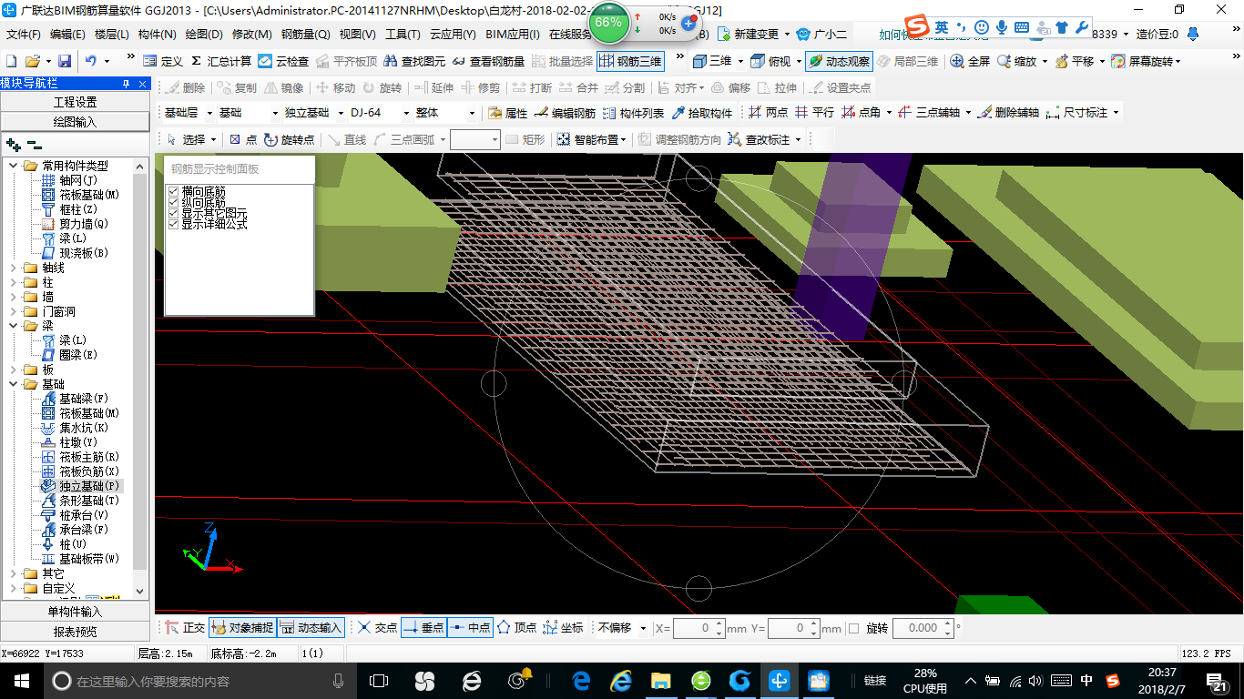Launch 云检查 cloud check

click(283, 61)
